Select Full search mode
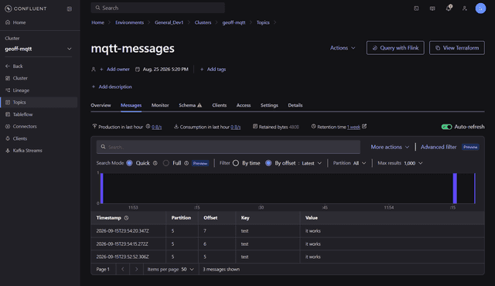This screenshot has width=495, height=286. click(x=166, y=163)
